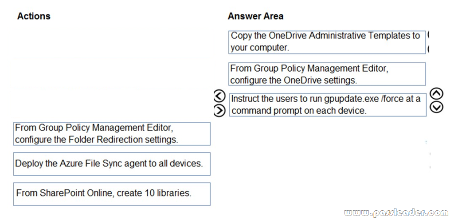Click the move-right arrow icon
The image size is (454, 220).
pos(219,110)
